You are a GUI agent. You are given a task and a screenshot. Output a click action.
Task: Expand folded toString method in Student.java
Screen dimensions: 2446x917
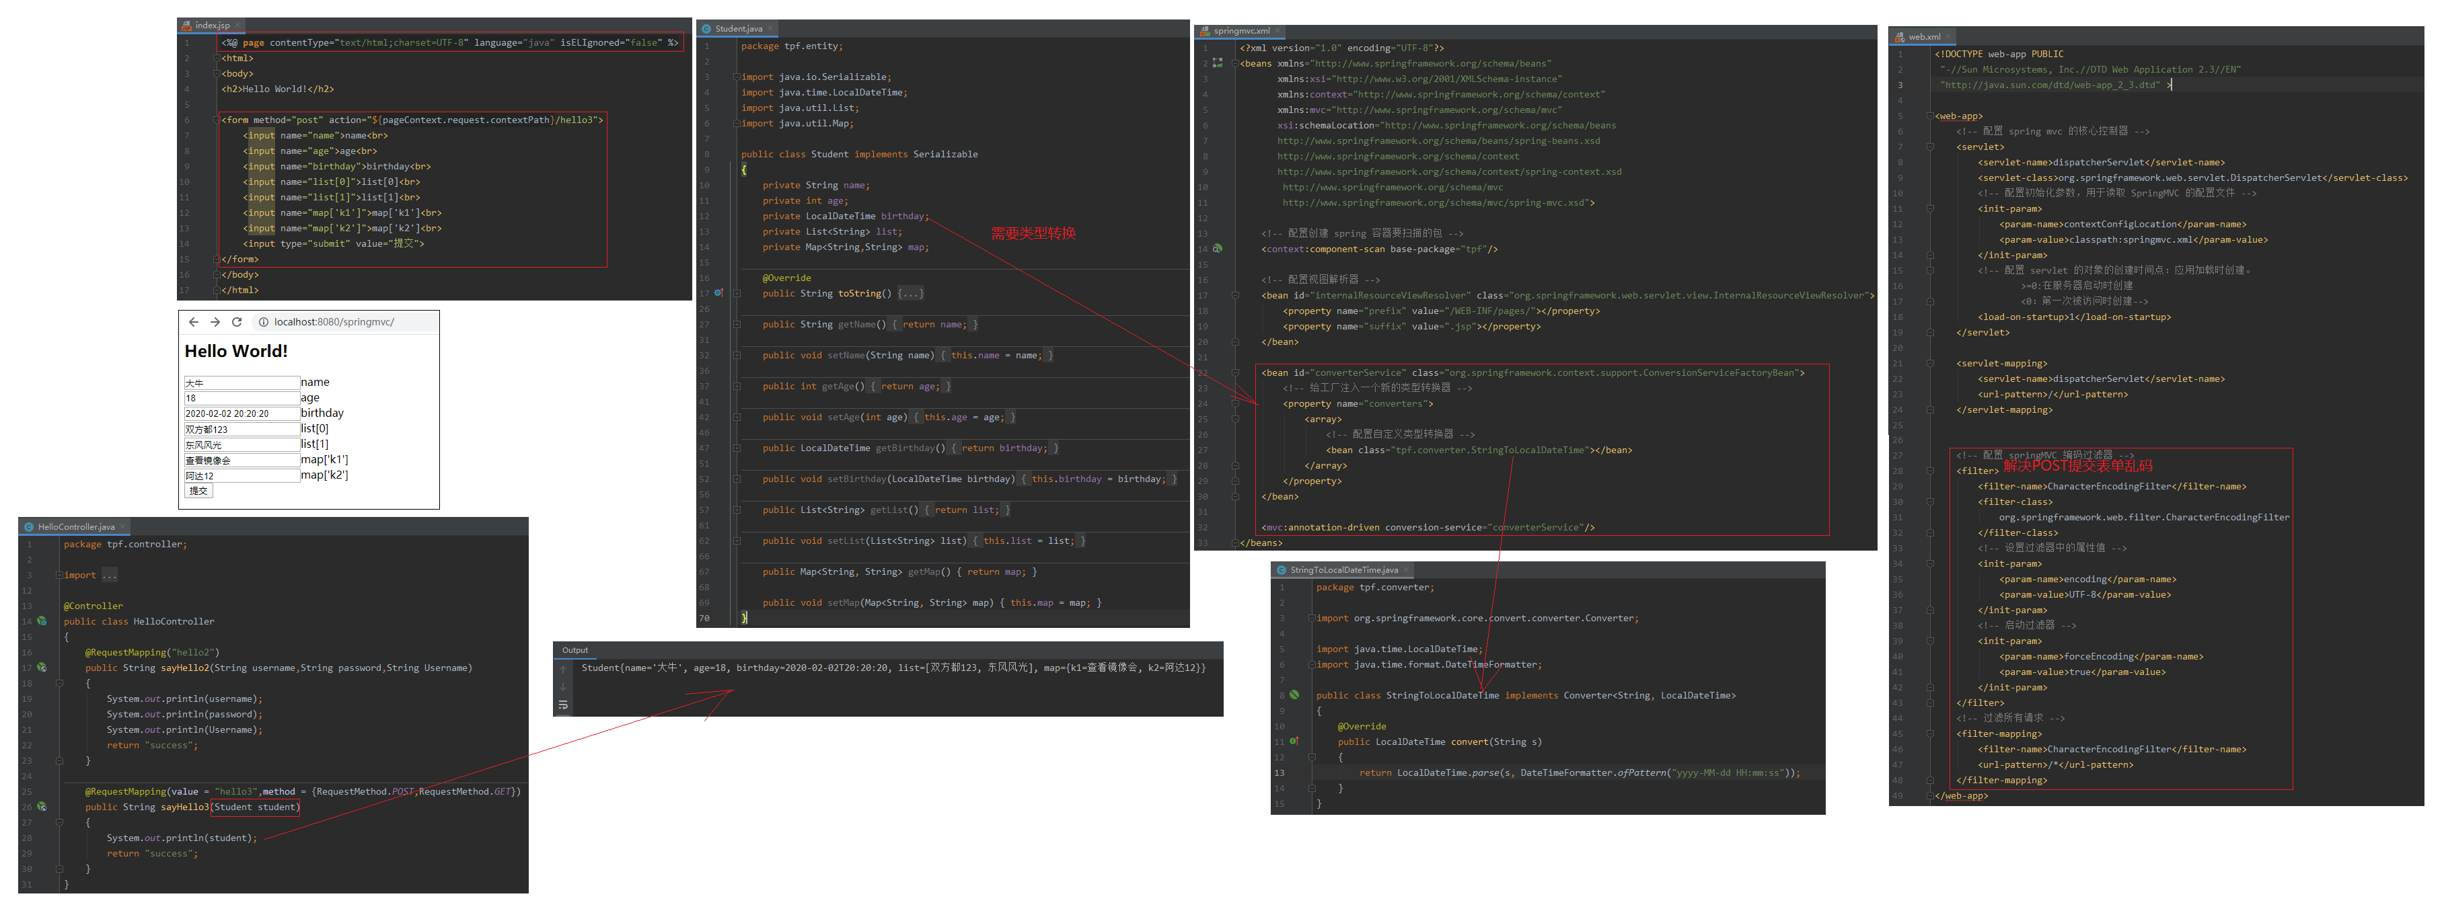tap(737, 293)
